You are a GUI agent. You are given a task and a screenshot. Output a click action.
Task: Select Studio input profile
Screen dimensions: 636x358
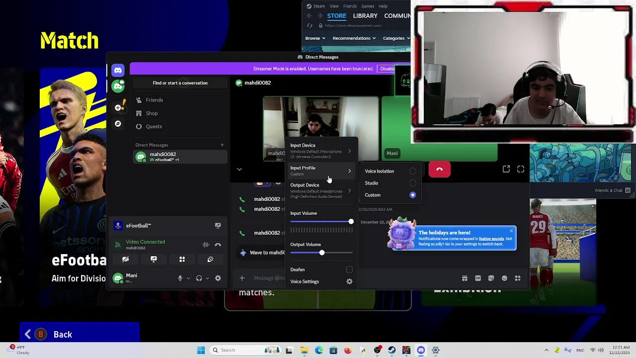point(390,183)
